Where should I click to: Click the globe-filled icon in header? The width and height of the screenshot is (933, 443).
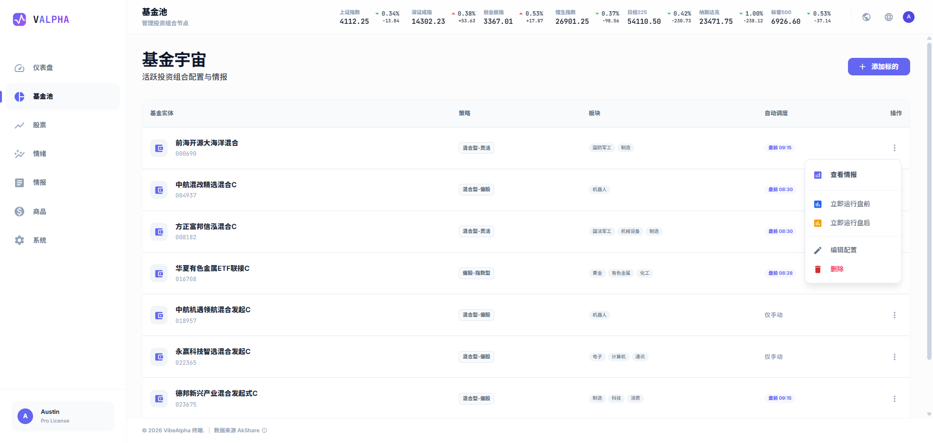866,17
